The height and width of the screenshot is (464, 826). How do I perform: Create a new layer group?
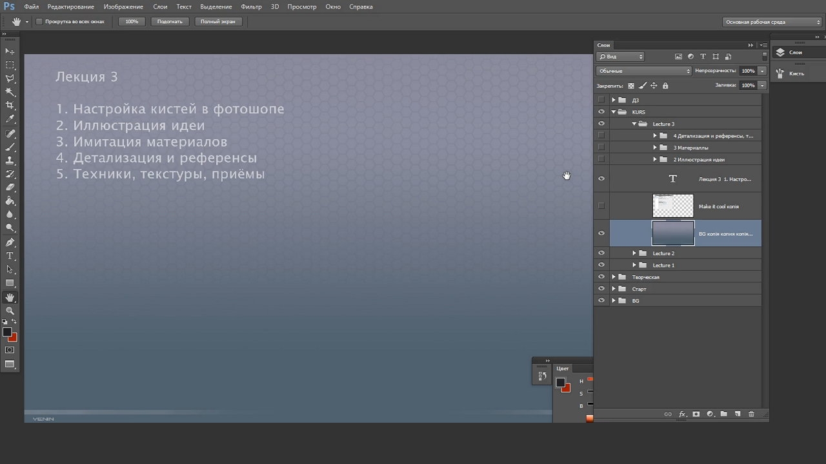pos(724,414)
